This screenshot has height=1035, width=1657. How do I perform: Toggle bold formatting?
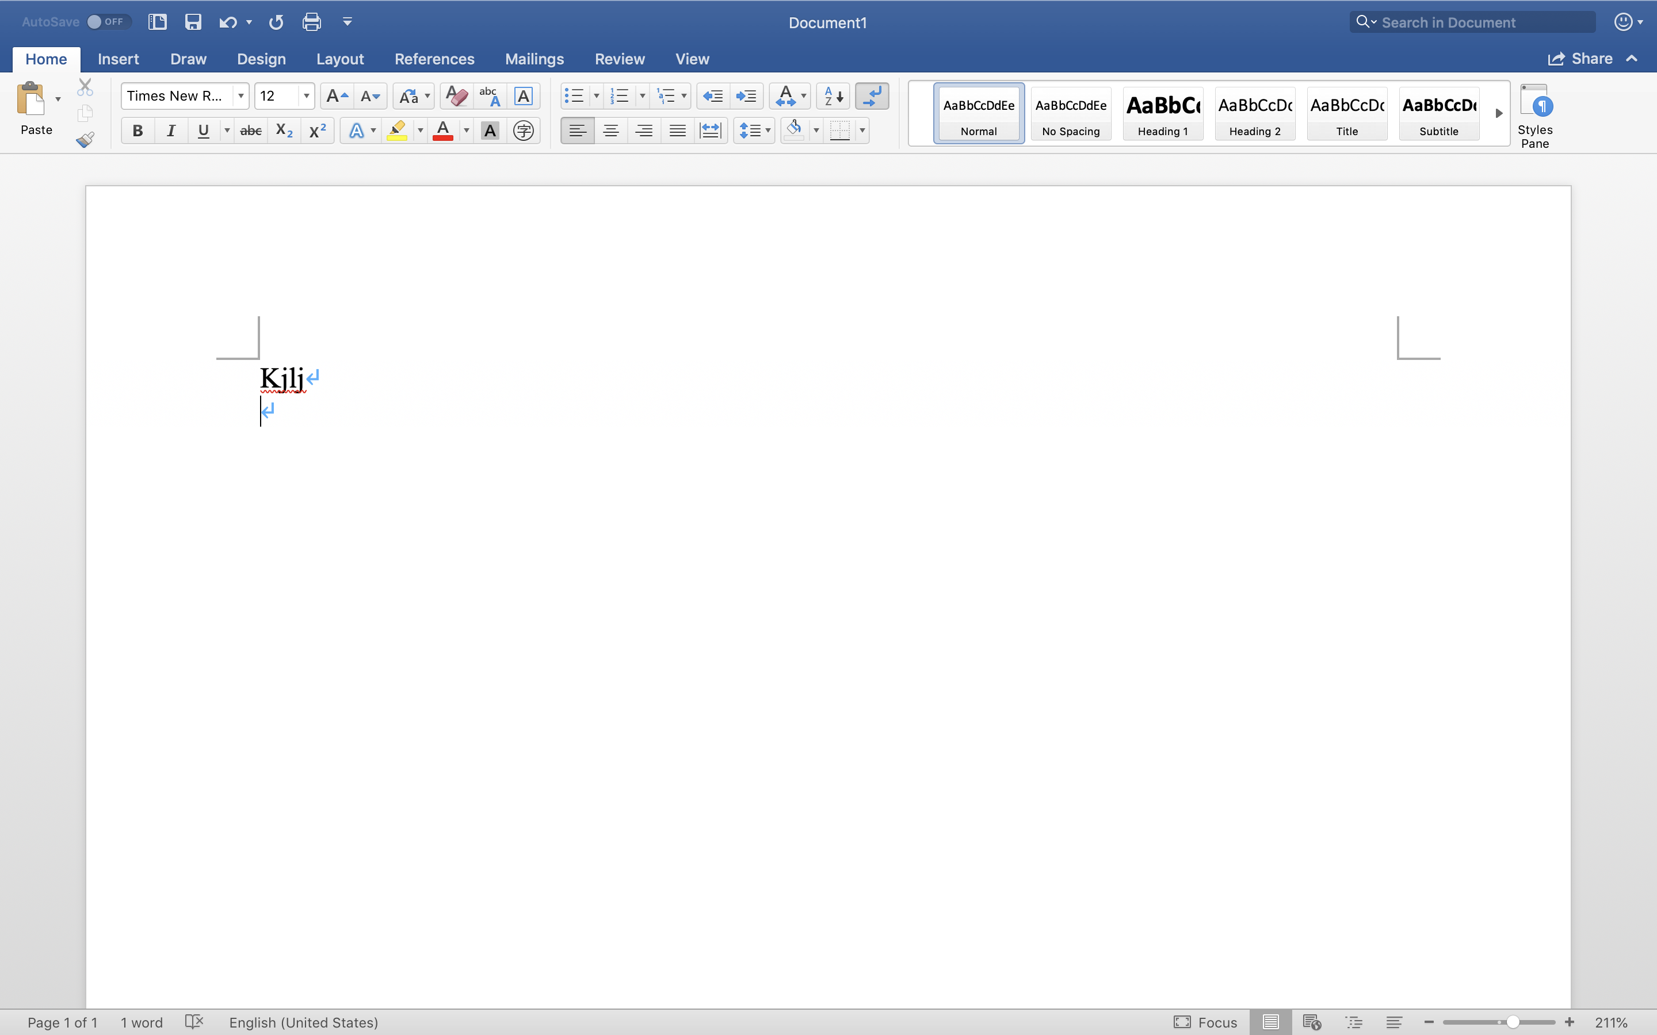[x=137, y=130]
